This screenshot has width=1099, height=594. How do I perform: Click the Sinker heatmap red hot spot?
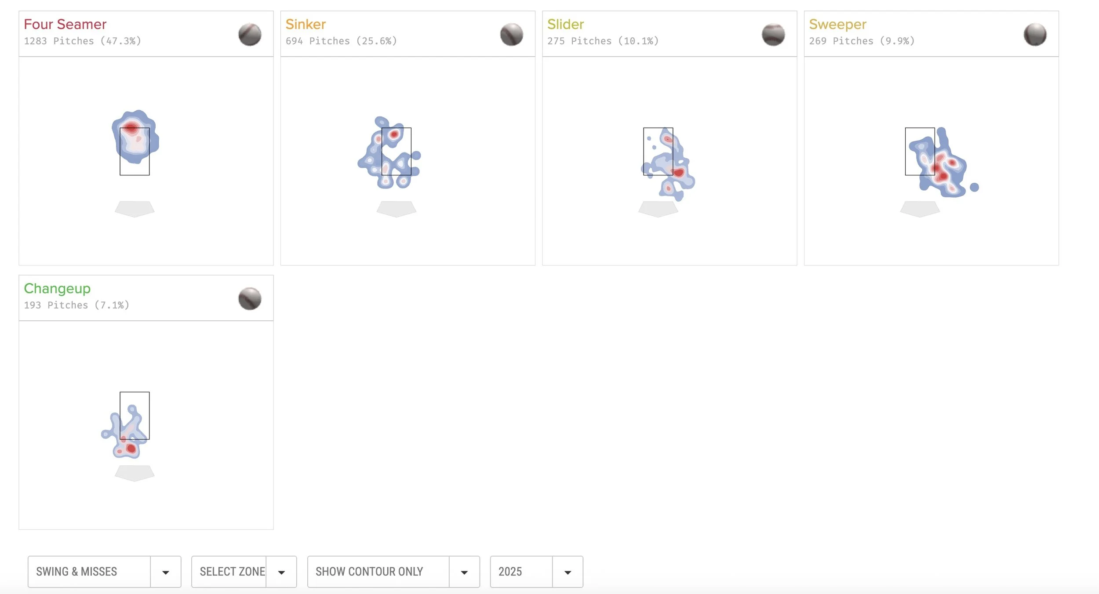coord(394,134)
